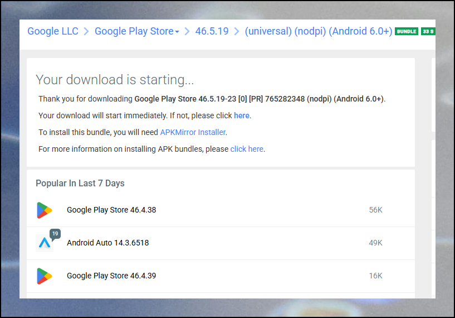This screenshot has height=318, width=455.
Task: Open Google Play Store 46.4.38 entry
Action: [x=111, y=210]
